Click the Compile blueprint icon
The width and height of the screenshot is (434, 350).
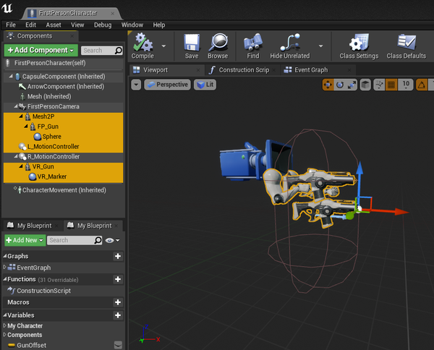tap(142, 43)
